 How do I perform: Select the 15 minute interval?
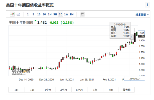[39, 15]
